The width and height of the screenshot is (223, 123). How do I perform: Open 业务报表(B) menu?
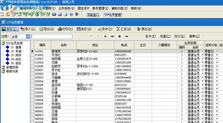(66, 8)
